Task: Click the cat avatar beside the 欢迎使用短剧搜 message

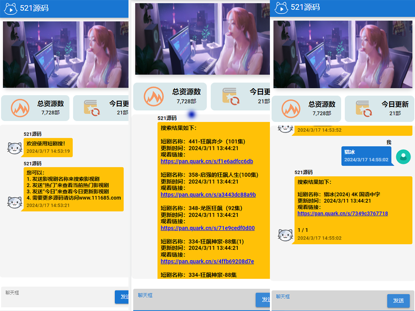Action: pos(15,148)
